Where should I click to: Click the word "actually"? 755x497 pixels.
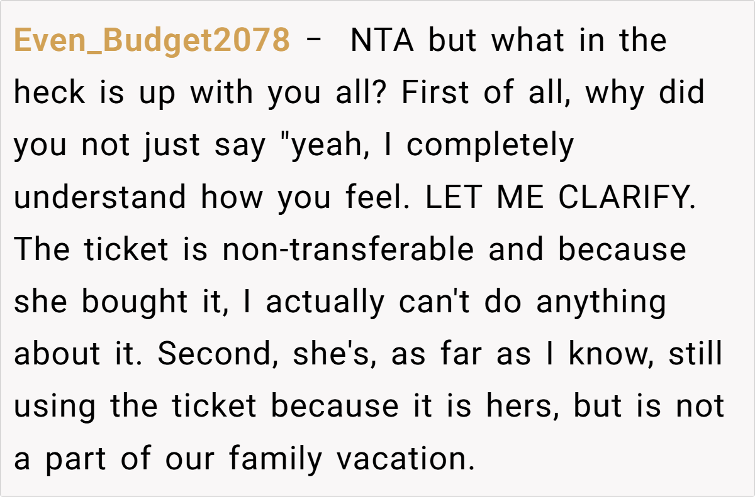[x=324, y=303]
